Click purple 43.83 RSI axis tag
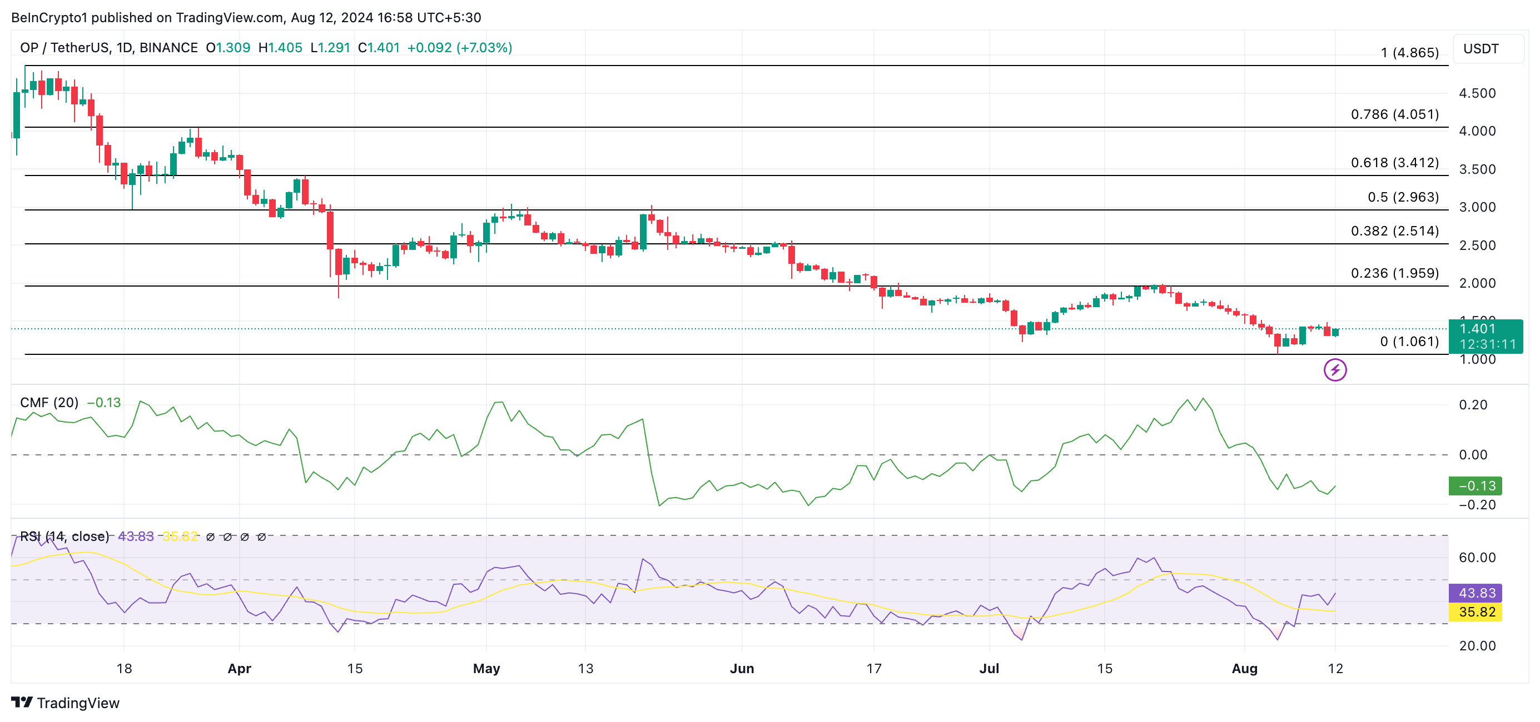The image size is (1540, 722). (1474, 593)
